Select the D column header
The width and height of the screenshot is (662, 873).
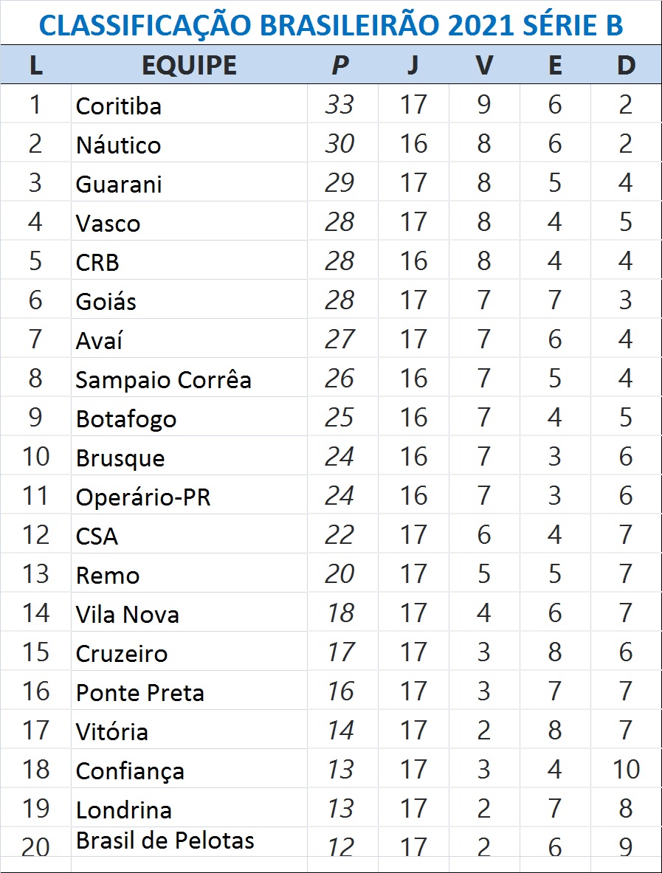point(626,66)
